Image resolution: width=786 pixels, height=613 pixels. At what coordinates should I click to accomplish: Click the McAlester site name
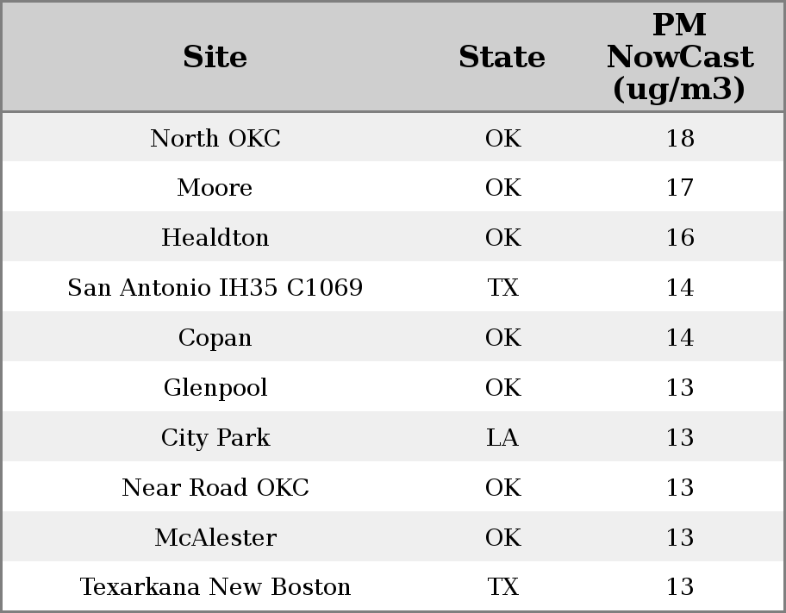[215, 538]
